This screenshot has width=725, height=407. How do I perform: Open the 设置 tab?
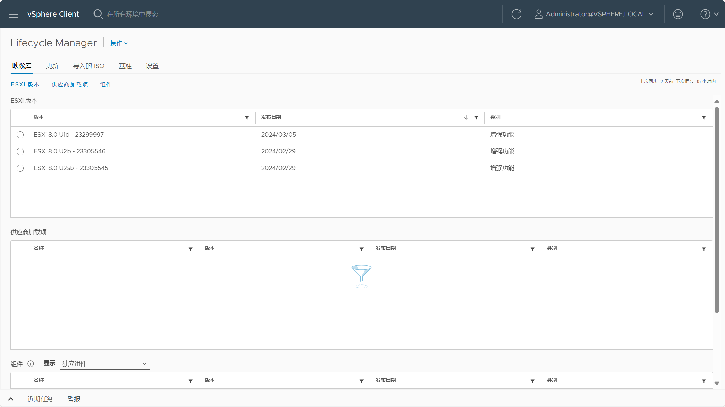tap(152, 66)
